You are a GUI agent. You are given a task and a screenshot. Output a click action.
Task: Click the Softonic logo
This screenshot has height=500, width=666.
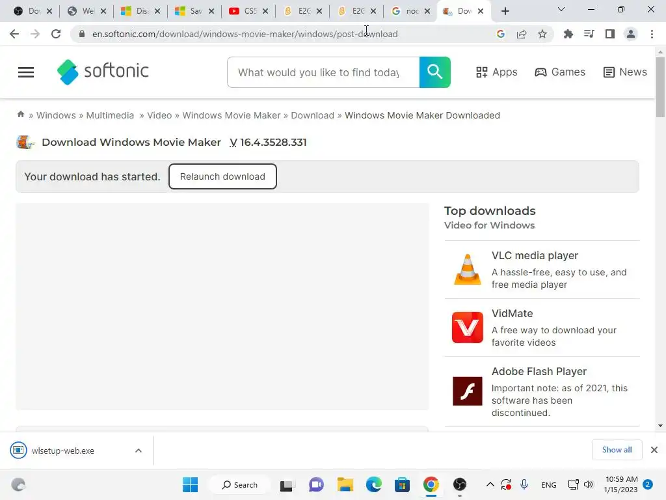pyautogui.click(x=103, y=72)
